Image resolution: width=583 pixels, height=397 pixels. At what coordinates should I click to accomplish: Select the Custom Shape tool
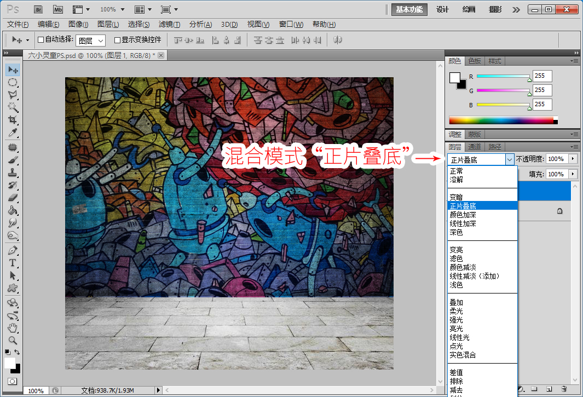13,288
